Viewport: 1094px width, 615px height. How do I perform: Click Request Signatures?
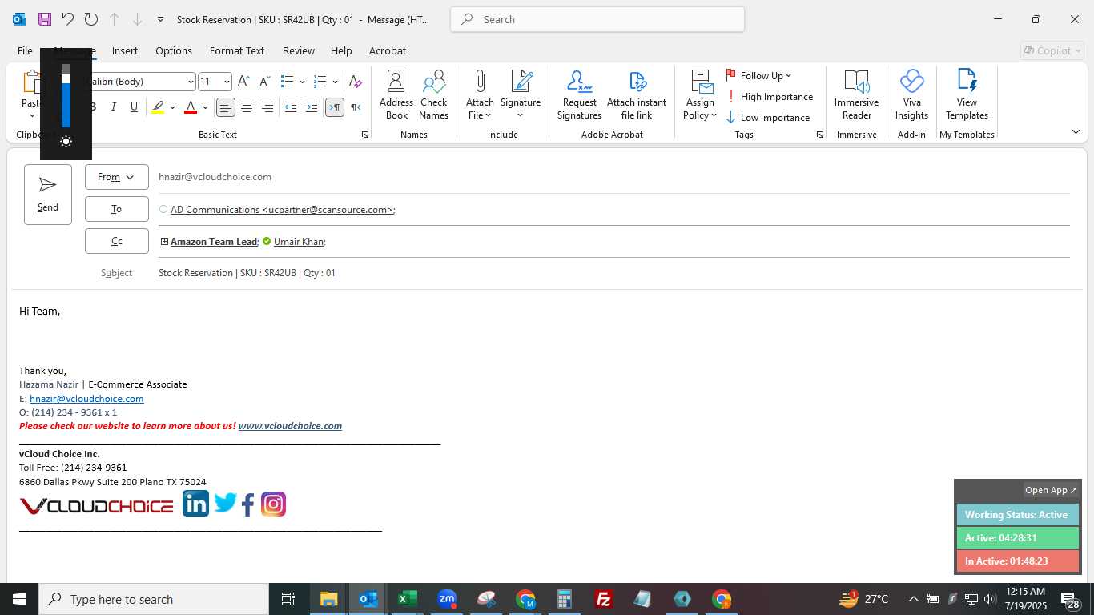(579, 94)
